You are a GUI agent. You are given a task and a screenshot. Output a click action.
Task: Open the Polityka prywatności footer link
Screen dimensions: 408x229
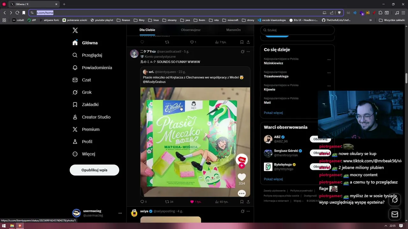pos(301,191)
